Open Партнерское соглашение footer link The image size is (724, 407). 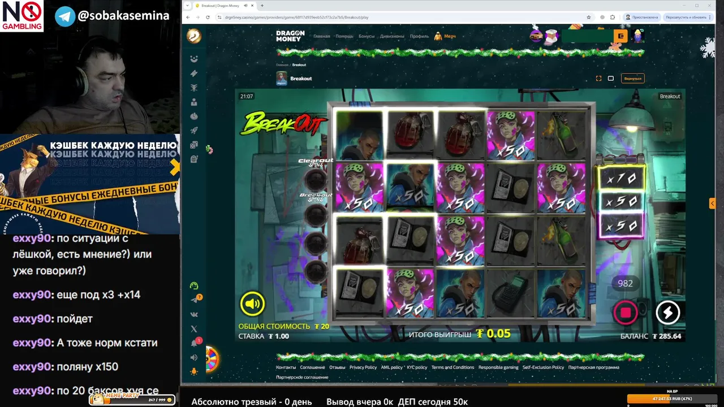tap(302, 377)
